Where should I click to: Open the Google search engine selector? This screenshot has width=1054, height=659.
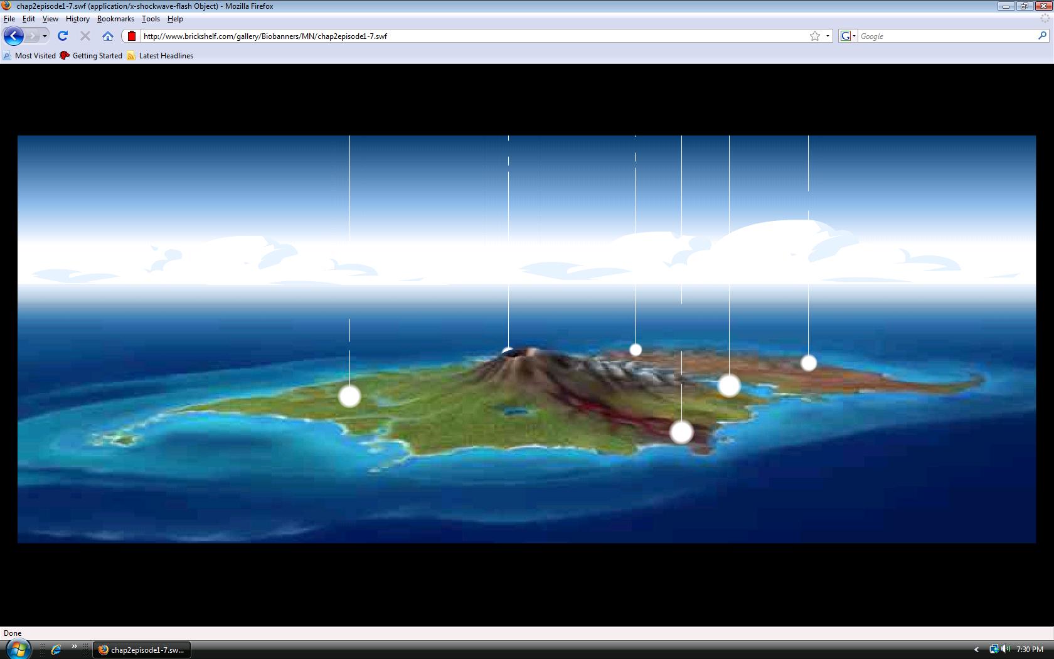coord(848,36)
